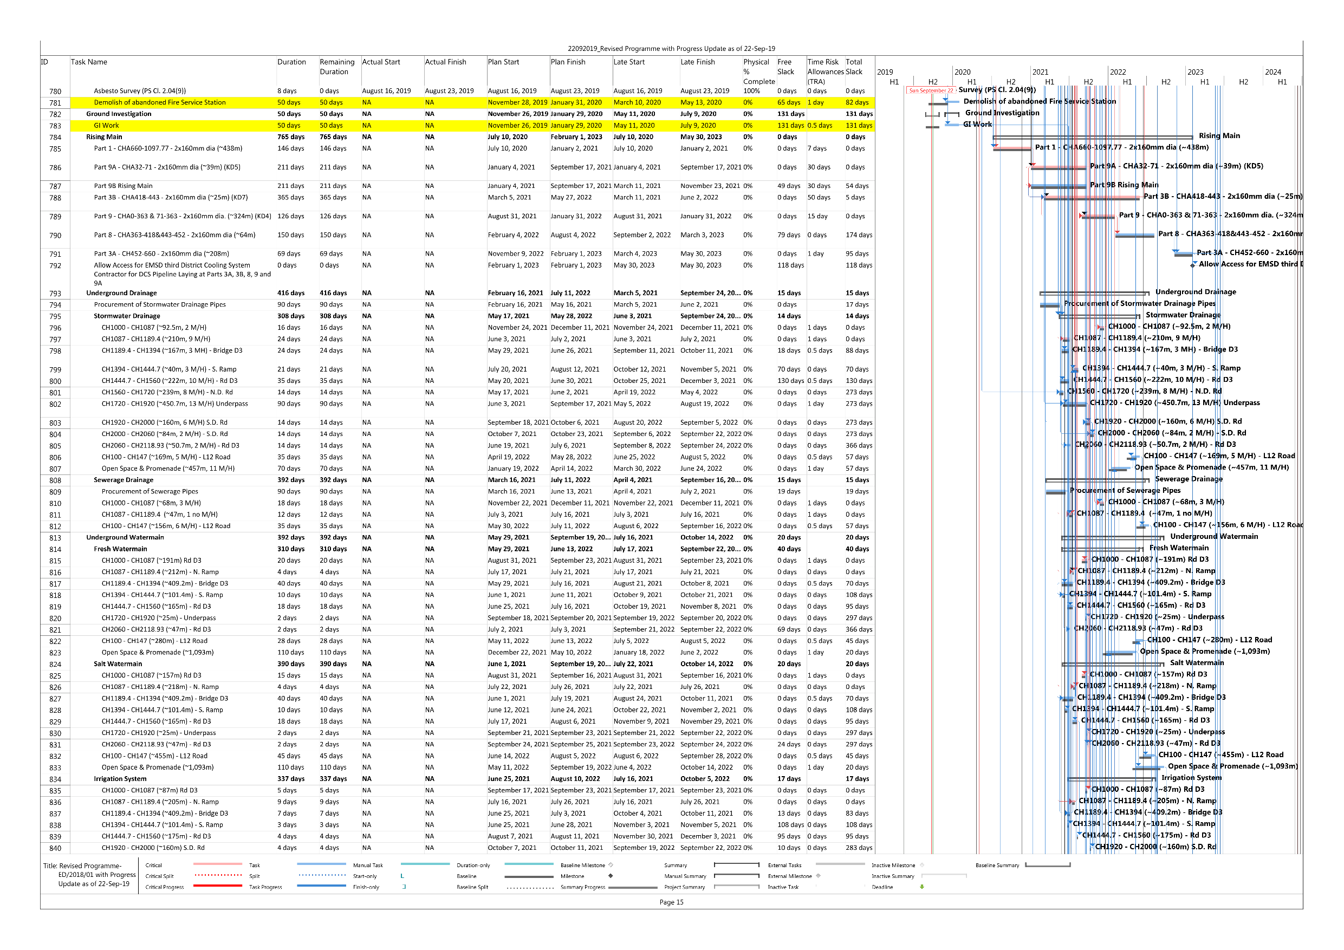Viewport: 1344px width, 950px height.
Task: Click 'Salt Watermain' summary task in table
Action: pyautogui.click(x=118, y=664)
